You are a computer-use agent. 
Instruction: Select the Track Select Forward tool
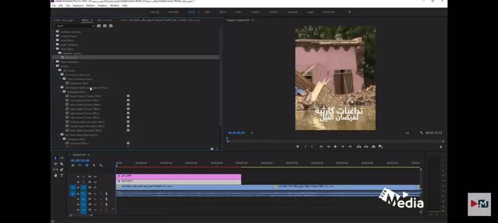coord(62,158)
